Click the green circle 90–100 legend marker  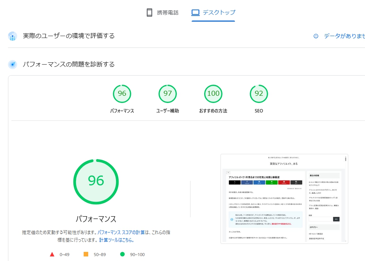(122, 254)
